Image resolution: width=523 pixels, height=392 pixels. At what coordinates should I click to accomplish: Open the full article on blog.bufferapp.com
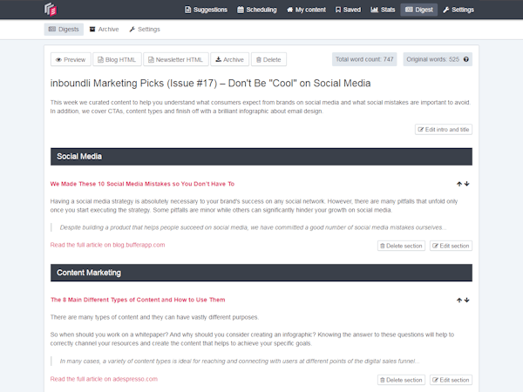107,245
